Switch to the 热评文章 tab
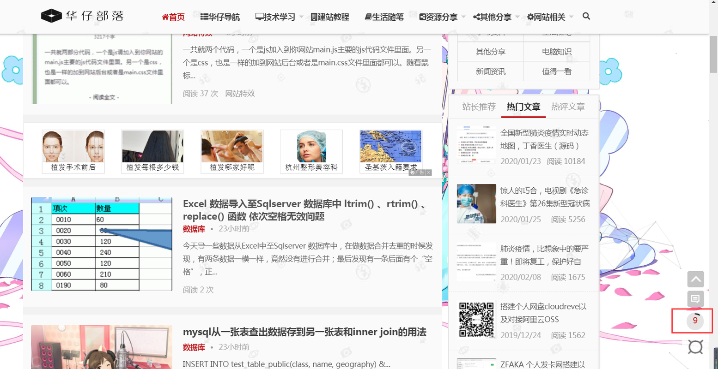The height and width of the screenshot is (369, 718). click(568, 107)
